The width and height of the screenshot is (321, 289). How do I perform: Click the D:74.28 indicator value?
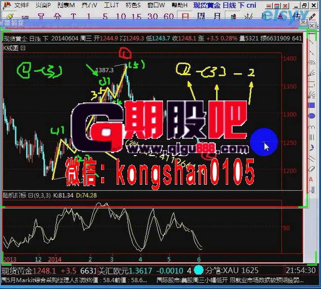click(x=86, y=195)
